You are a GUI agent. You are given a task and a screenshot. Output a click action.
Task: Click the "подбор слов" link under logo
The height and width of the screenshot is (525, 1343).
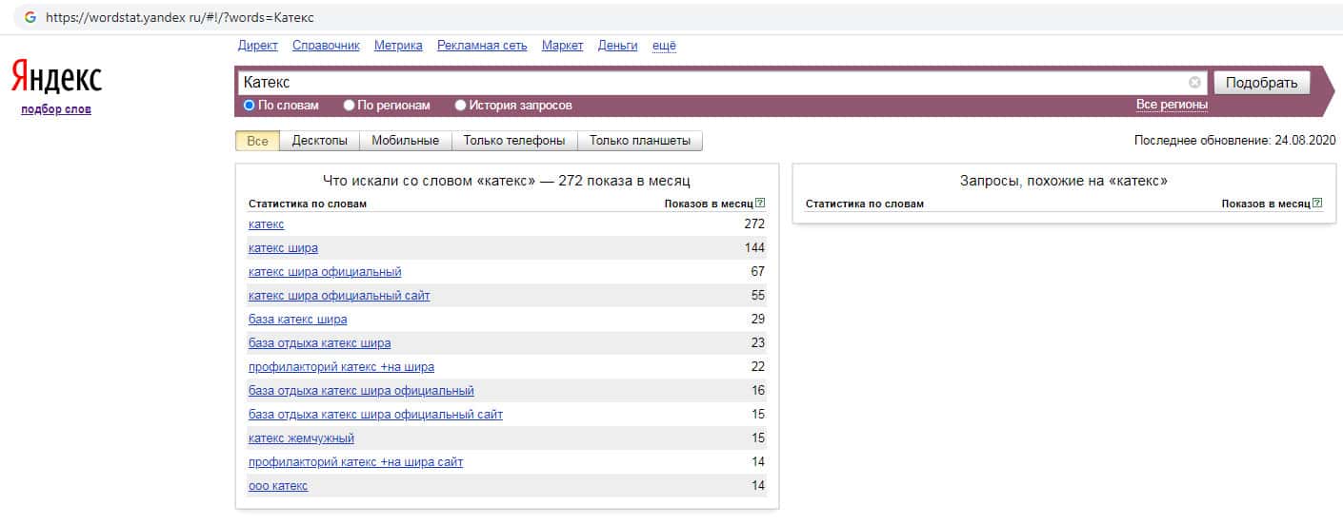[56, 109]
